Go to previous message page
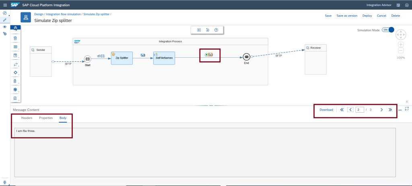Image resolution: width=412 pixels, height=186 pixels. click(350, 110)
